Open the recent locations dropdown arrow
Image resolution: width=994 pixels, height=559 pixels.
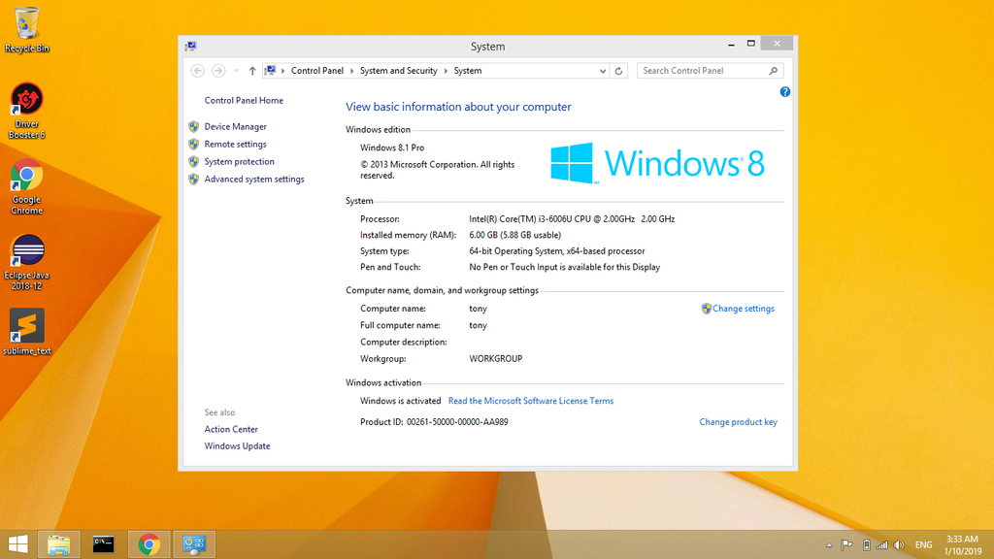click(x=236, y=71)
